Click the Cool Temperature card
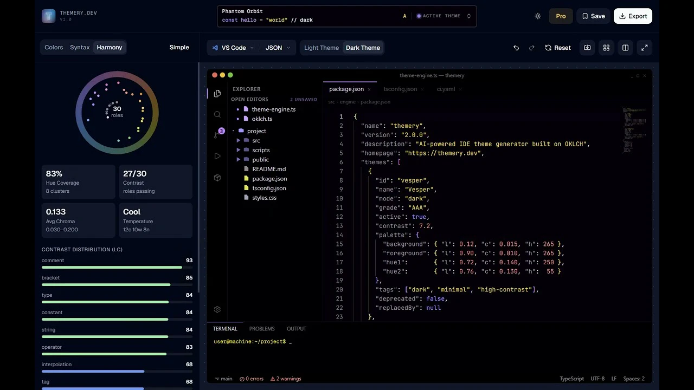Viewport: 694px width, 390px height. (x=156, y=220)
